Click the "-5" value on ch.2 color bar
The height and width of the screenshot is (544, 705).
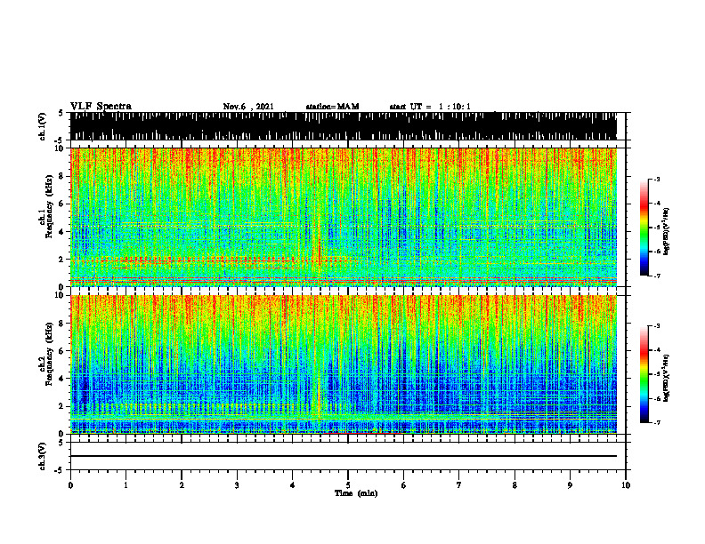pyautogui.click(x=657, y=374)
